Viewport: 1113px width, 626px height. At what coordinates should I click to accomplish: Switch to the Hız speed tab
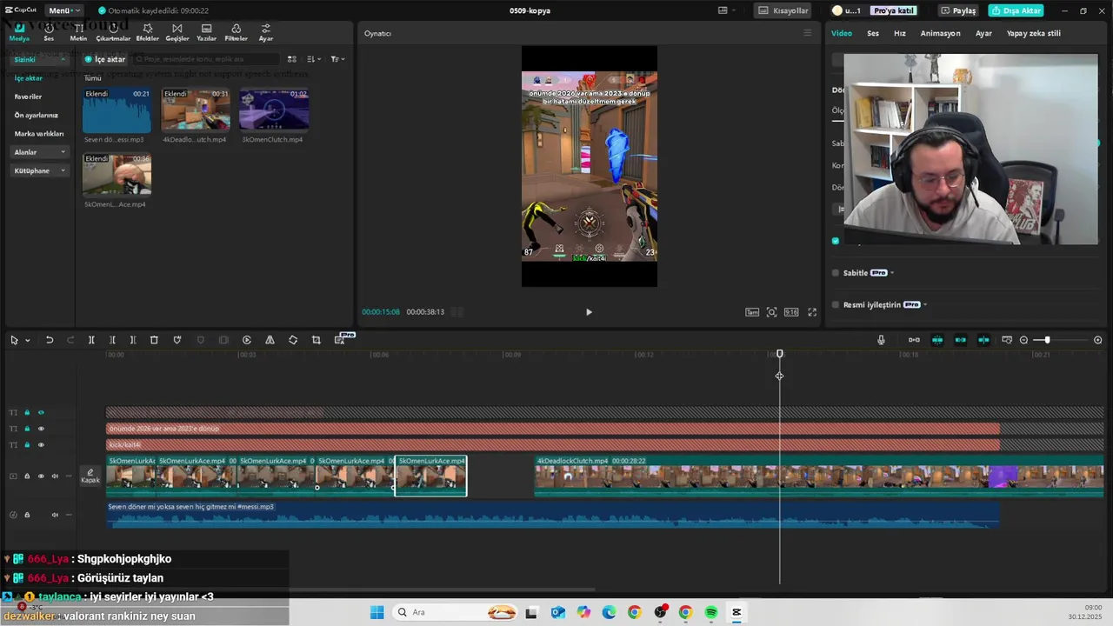coord(900,33)
